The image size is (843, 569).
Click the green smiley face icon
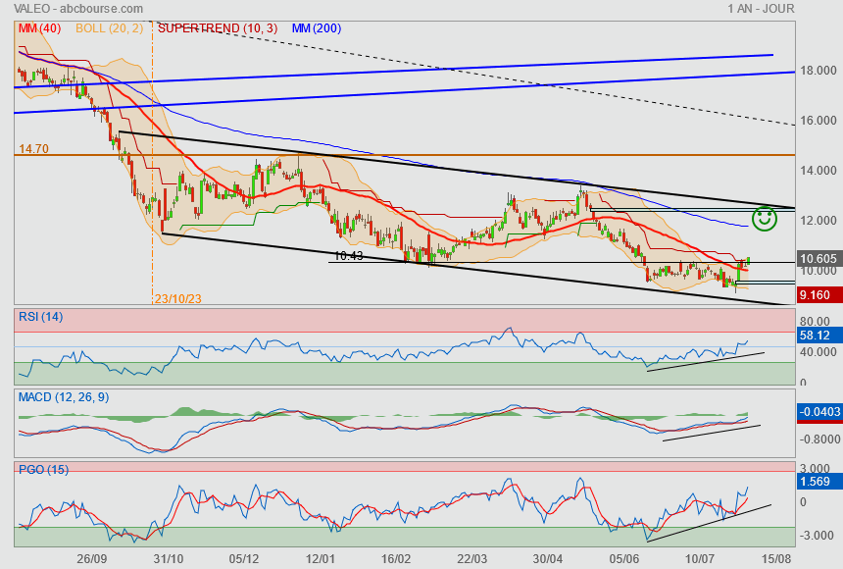[764, 219]
